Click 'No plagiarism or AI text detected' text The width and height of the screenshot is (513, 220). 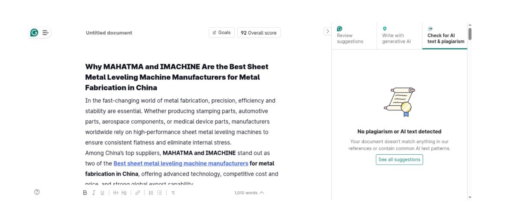(x=399, y=132)
